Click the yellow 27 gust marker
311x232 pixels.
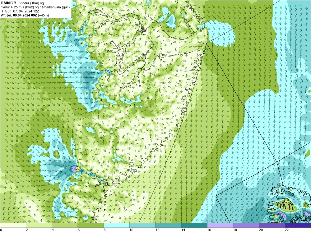[78, 169]
